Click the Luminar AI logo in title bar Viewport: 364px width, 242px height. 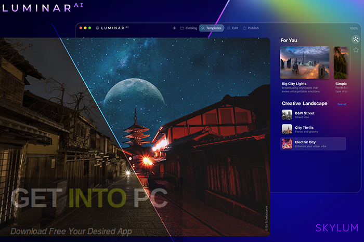coord(112,28)
